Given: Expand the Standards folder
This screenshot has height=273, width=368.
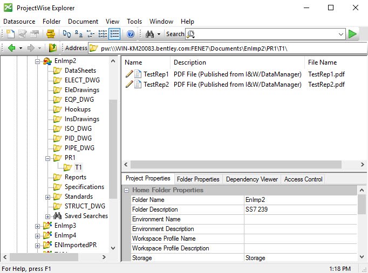Looking at the screenshot, I should click(x=47, y=197).
